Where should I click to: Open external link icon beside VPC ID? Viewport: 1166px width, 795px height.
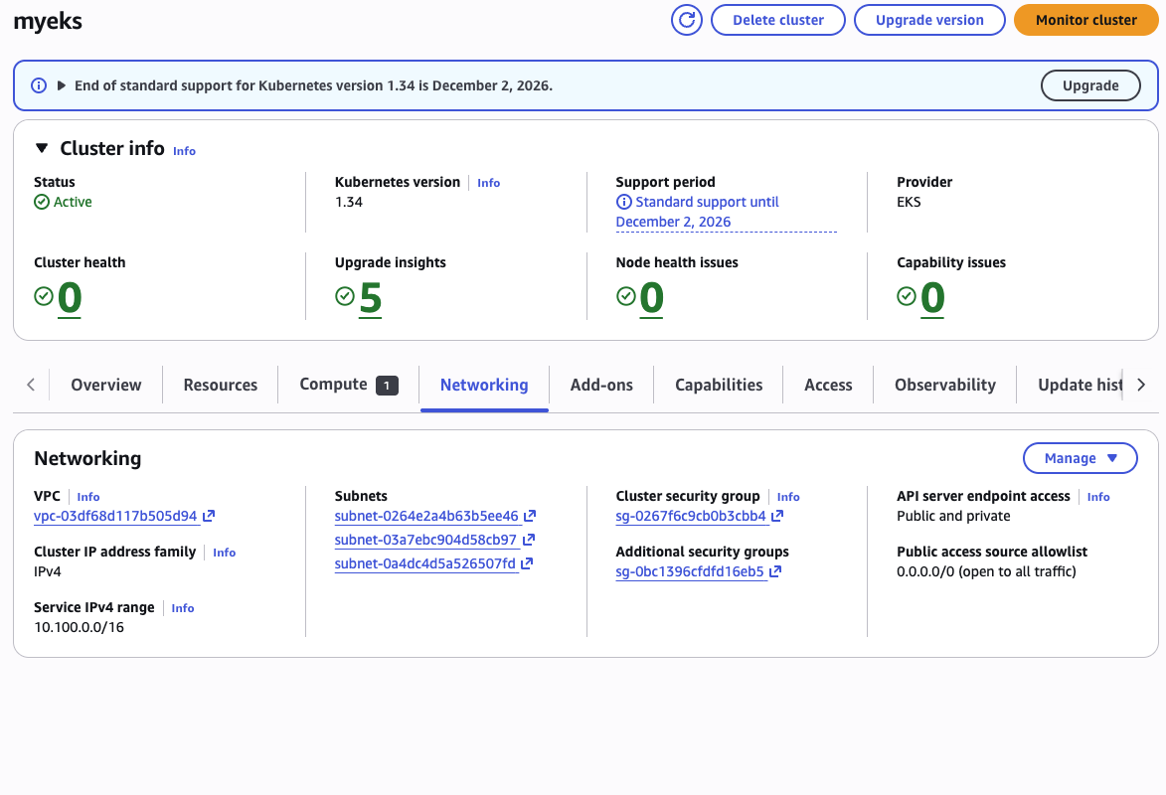pyautogui.click(x=209, y=517)
